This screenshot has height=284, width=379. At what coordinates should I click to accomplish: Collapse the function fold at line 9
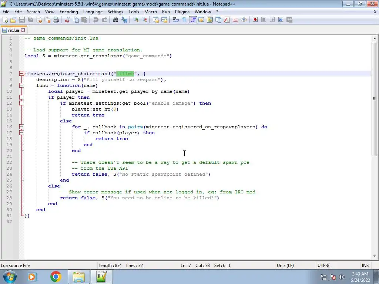pyautogui.click(x=21, y=85)
